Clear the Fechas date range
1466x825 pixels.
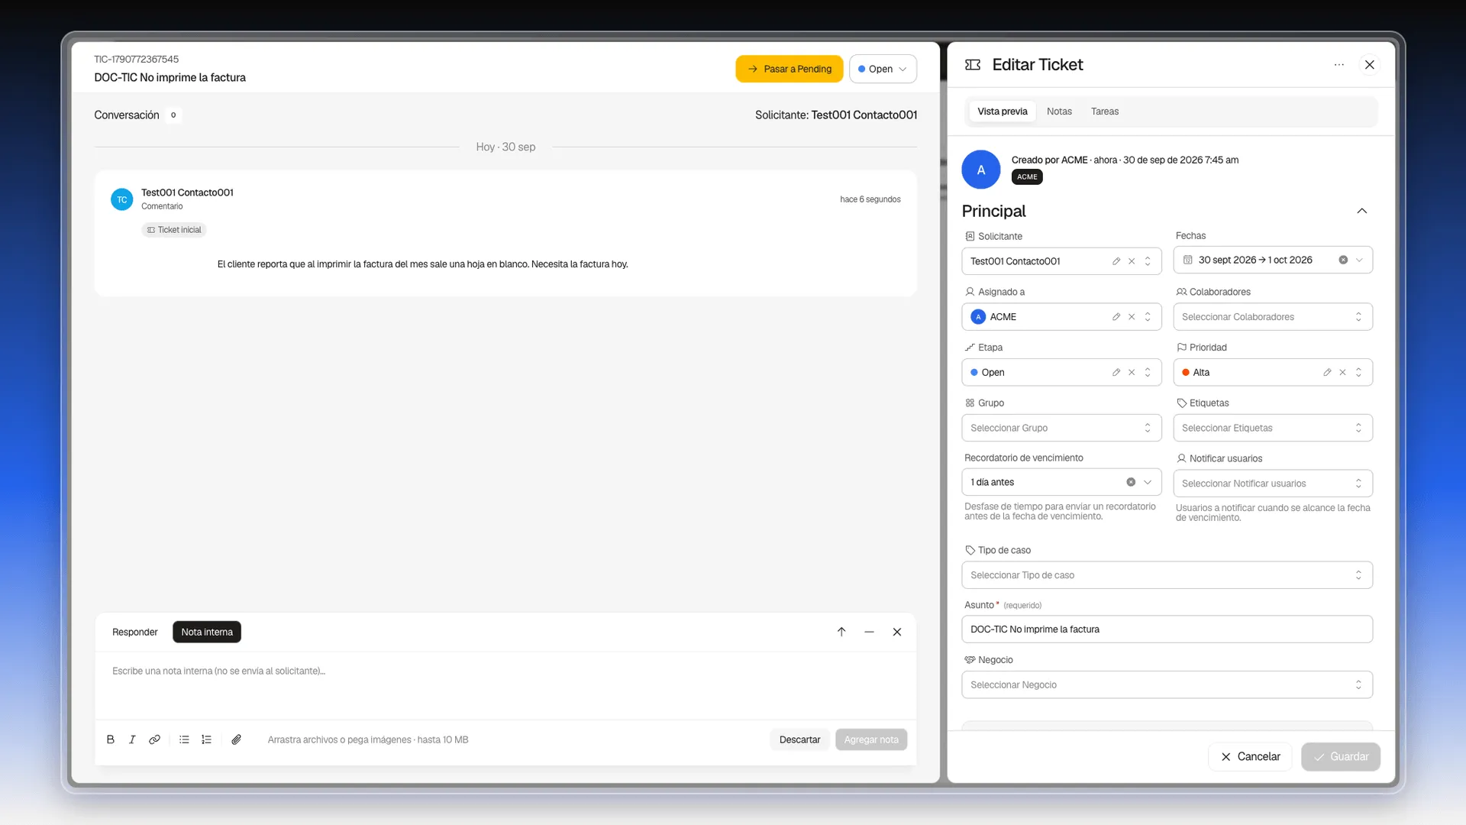(1343, 260)
